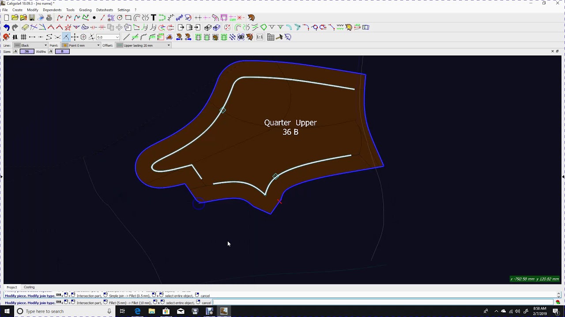Click the wavy zigzag line icon
The image size is (565, 317).
170,18
